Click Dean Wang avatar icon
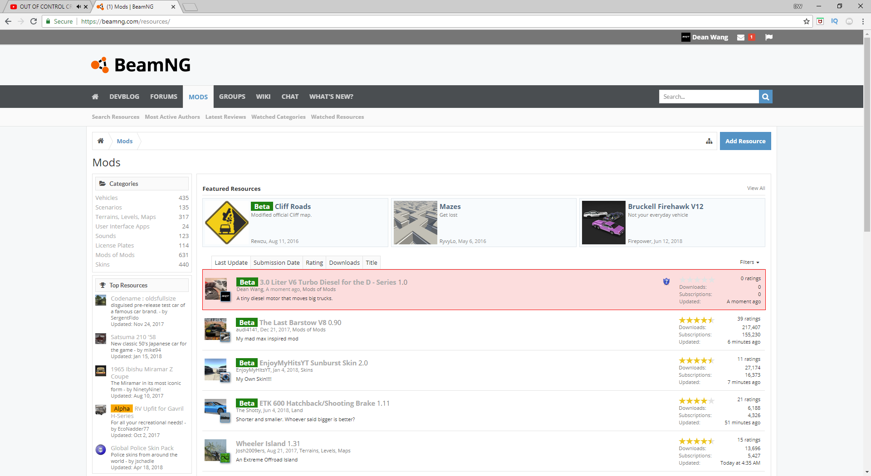Viewport: 871px width, 476px height. pyautogui.click(x=685, y=37)
